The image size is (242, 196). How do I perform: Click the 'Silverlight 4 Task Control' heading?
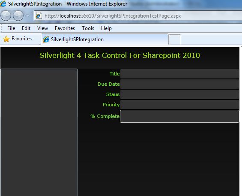[x=120, y=55]
